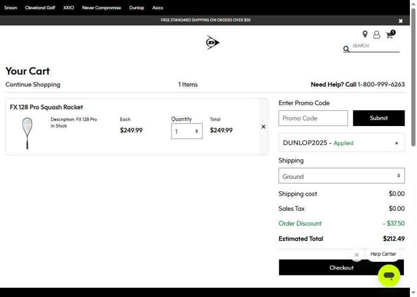Focus the search text field

click(x=375, y=46)
